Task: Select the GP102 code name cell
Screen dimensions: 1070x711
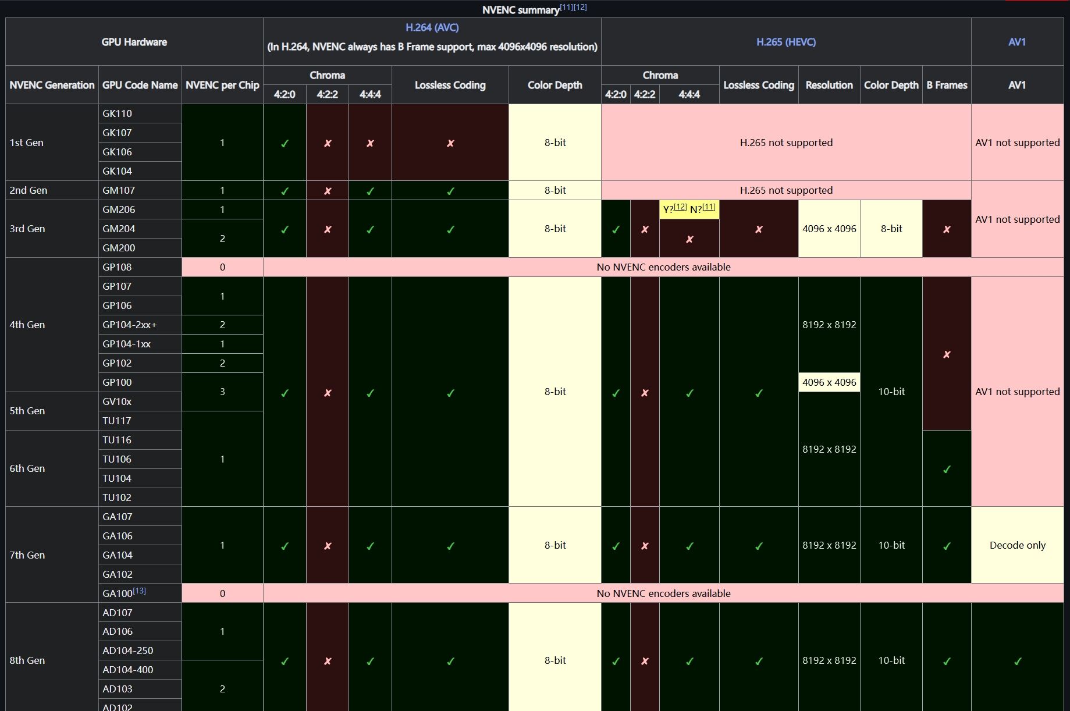Action: click(140, 363)
